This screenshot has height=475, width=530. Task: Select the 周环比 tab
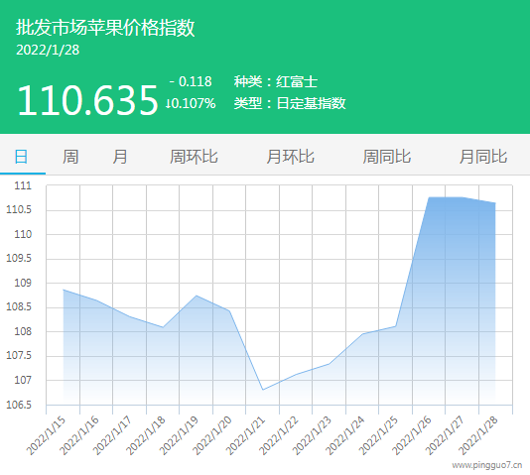[x=194, y=157]
